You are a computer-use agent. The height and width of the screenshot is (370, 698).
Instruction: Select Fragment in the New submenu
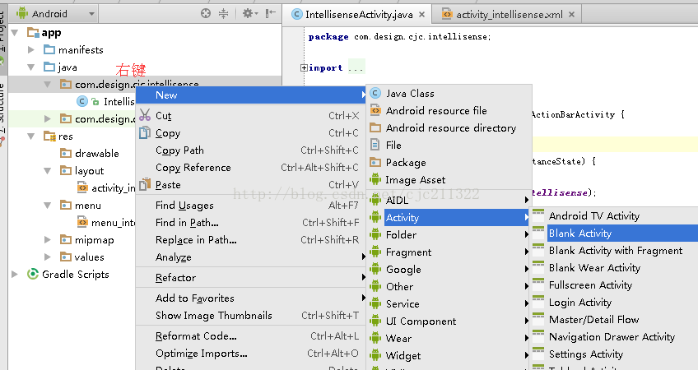click(x=408, y=252)
